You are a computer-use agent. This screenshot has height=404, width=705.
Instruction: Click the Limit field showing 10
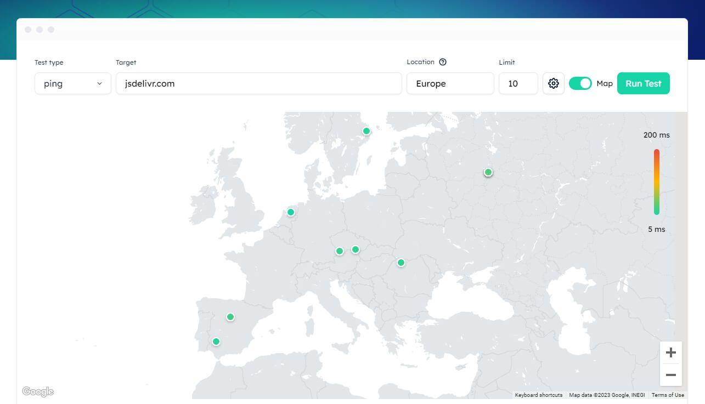[x=518, y=84]
